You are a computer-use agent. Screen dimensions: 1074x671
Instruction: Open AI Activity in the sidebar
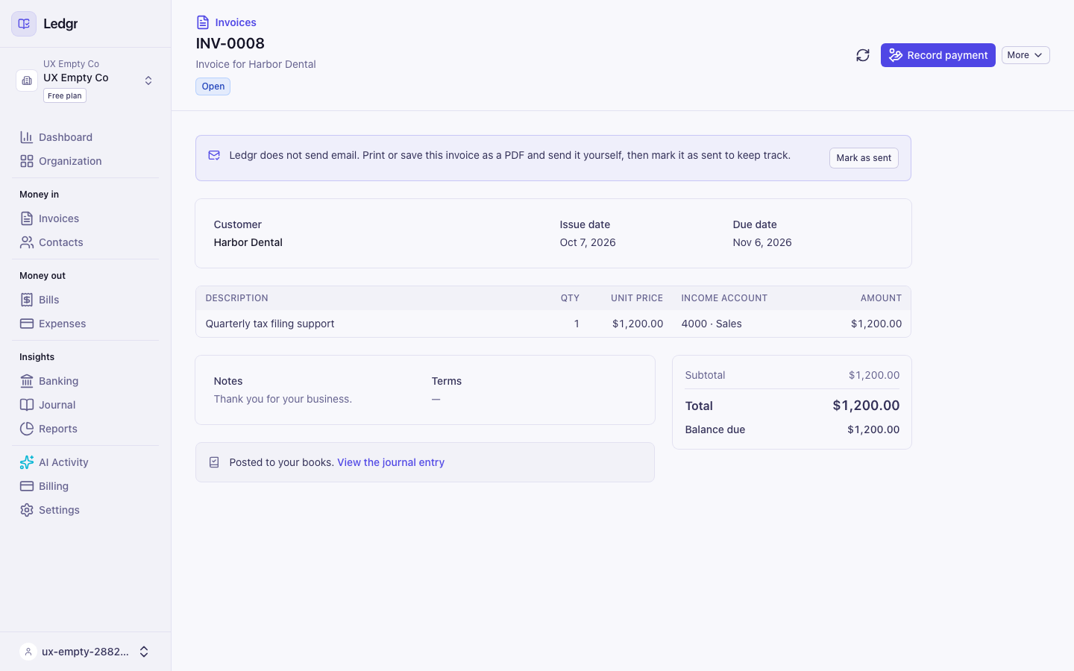click(85, 462)
